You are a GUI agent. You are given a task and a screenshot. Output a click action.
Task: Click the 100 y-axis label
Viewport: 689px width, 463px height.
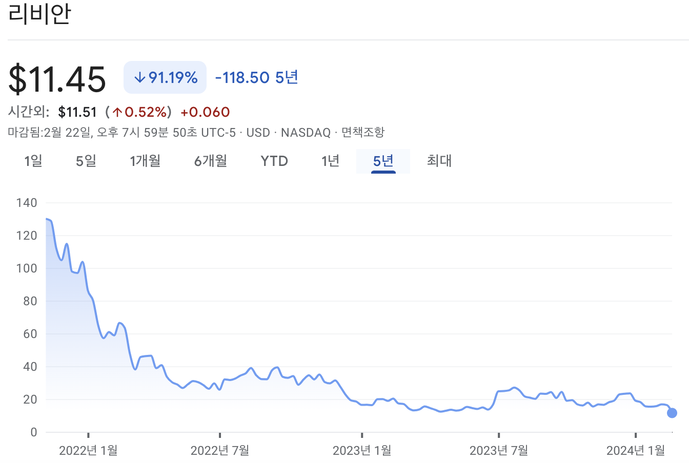pyautogui.click(x=27, y=268)
